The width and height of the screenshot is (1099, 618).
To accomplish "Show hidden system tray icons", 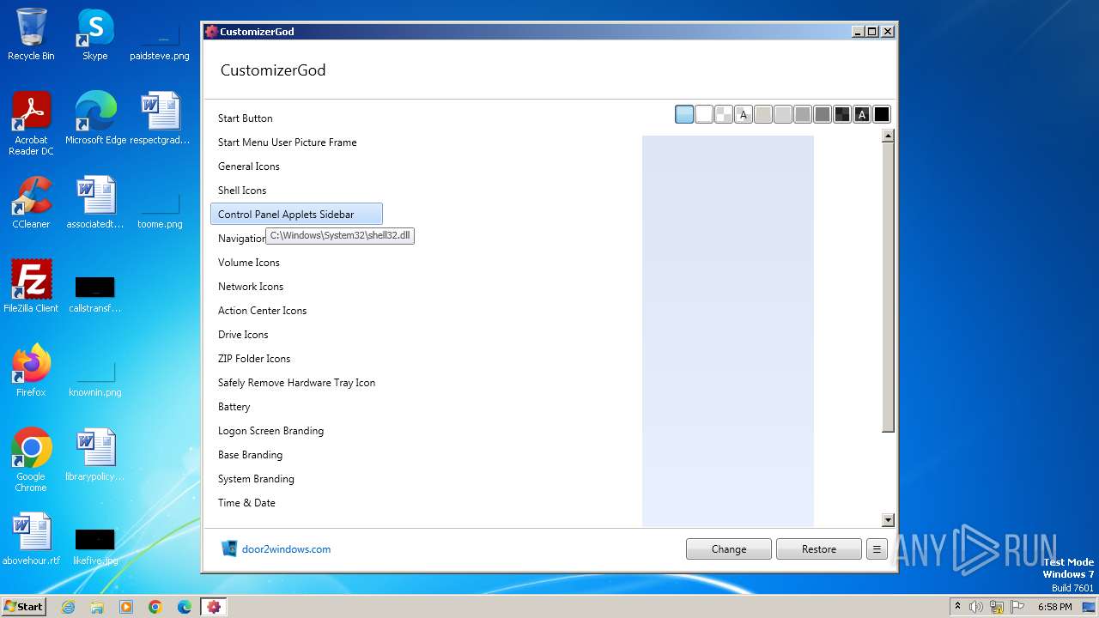I will (x=957, y=607).
